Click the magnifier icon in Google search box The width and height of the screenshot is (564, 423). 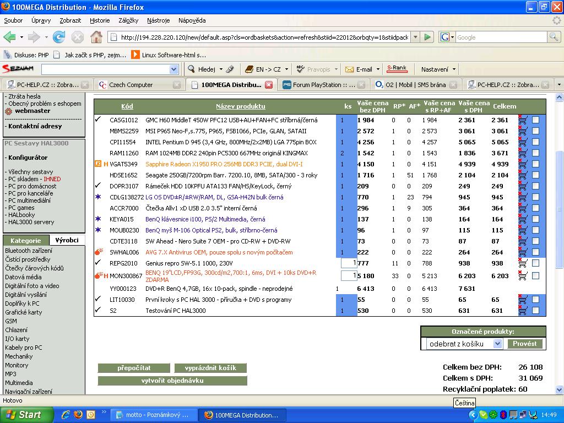[x=553, y=37]
